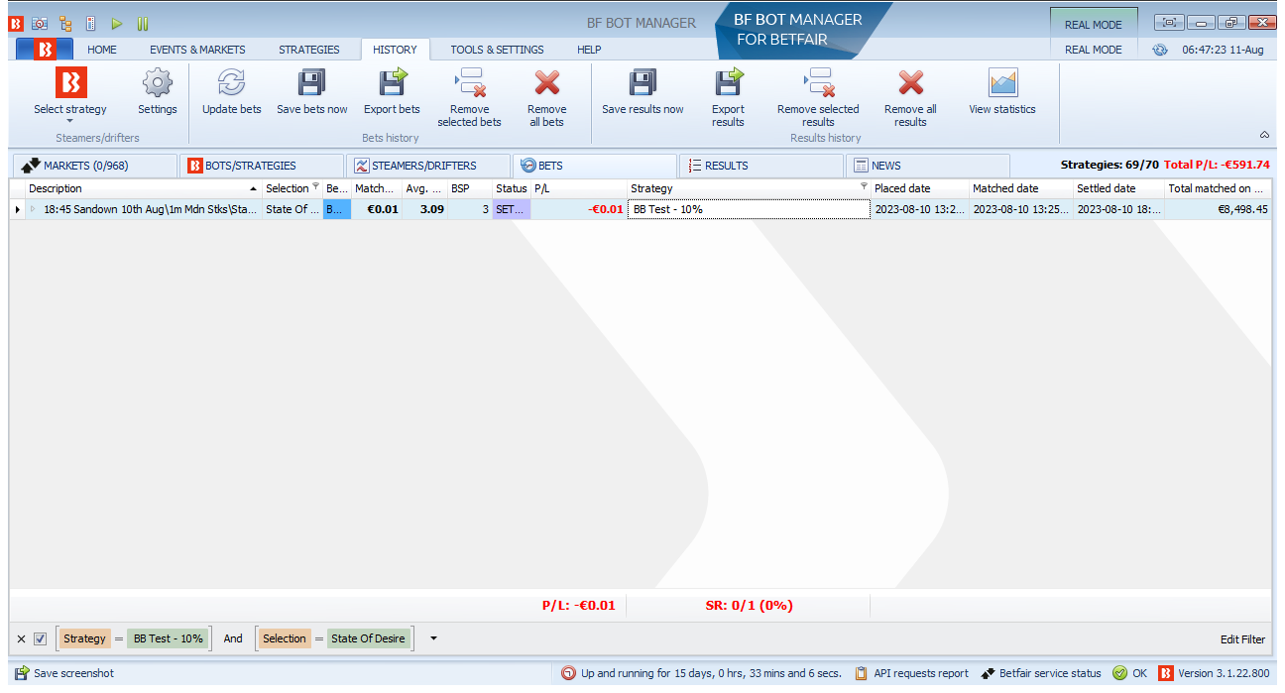
Task: Click the Select strategy B icon
Action: (70, 82)
